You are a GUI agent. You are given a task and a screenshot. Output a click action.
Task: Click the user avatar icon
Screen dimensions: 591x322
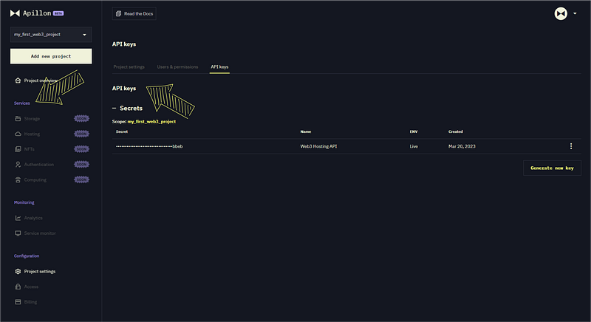pos(561,13)
